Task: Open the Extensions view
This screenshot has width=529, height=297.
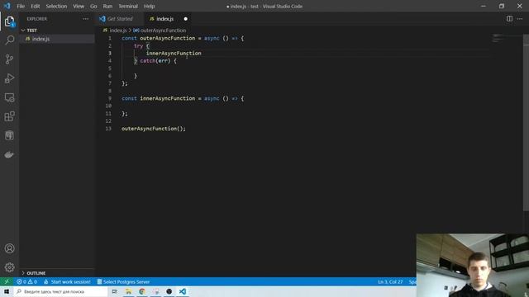Action: pos(9,116)
